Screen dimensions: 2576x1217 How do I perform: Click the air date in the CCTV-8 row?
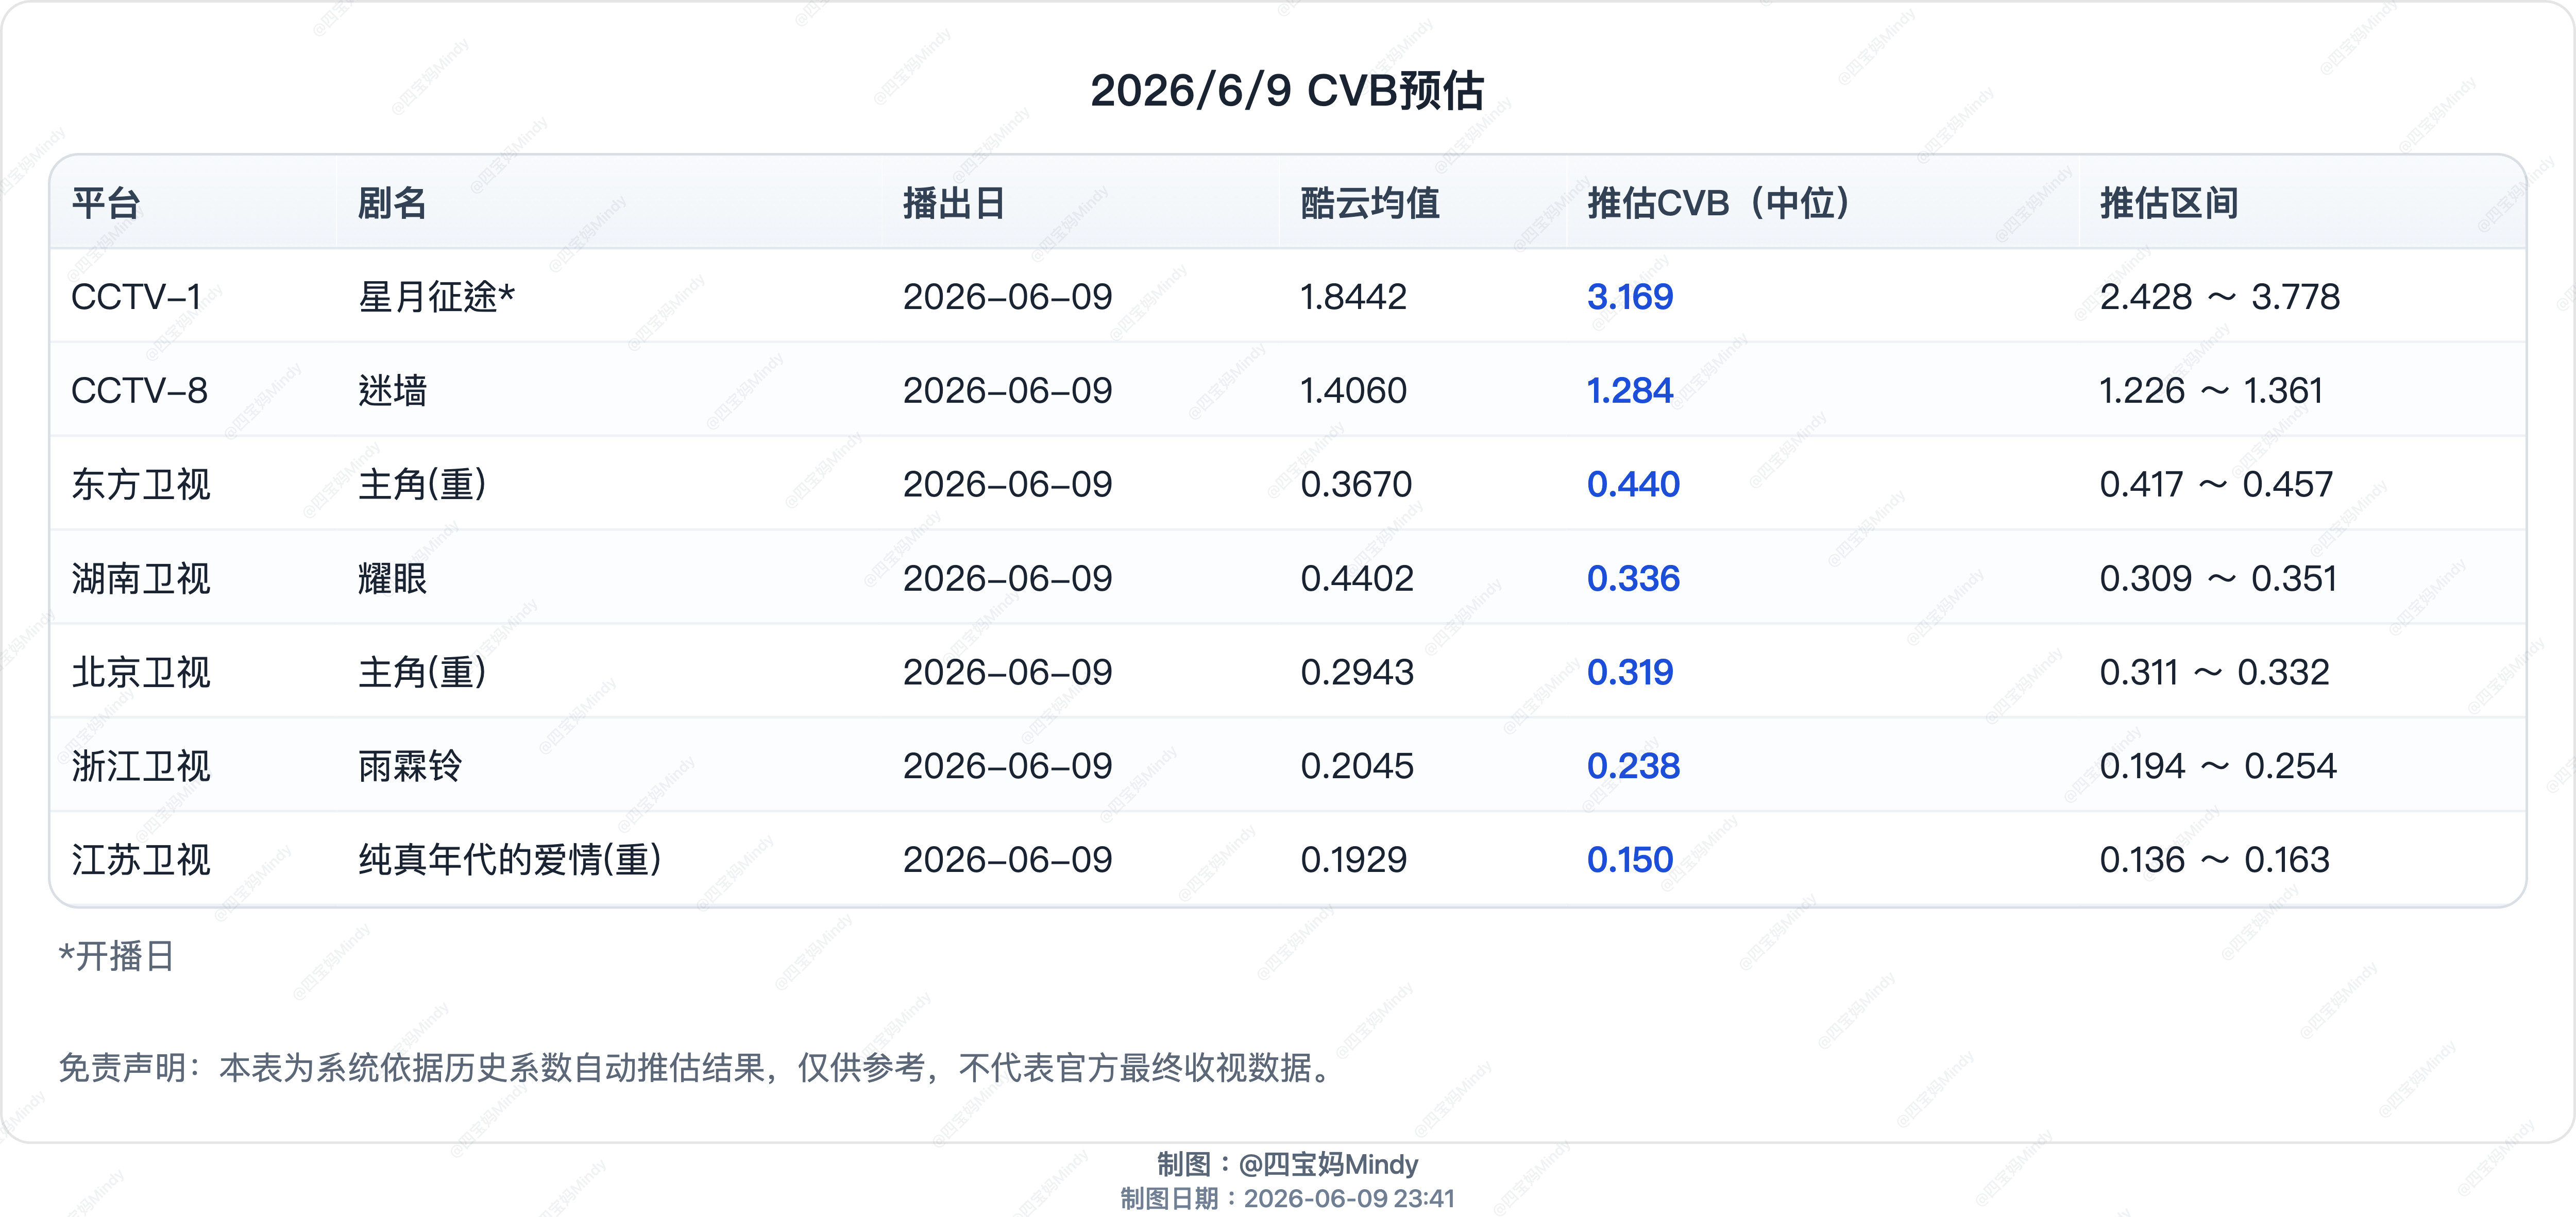coord(1007,391)
